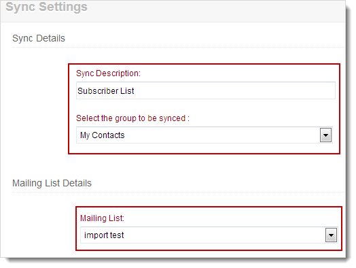Click the arrow button beside My Contacts
356x268 pixels.
[x=325, y=135]
